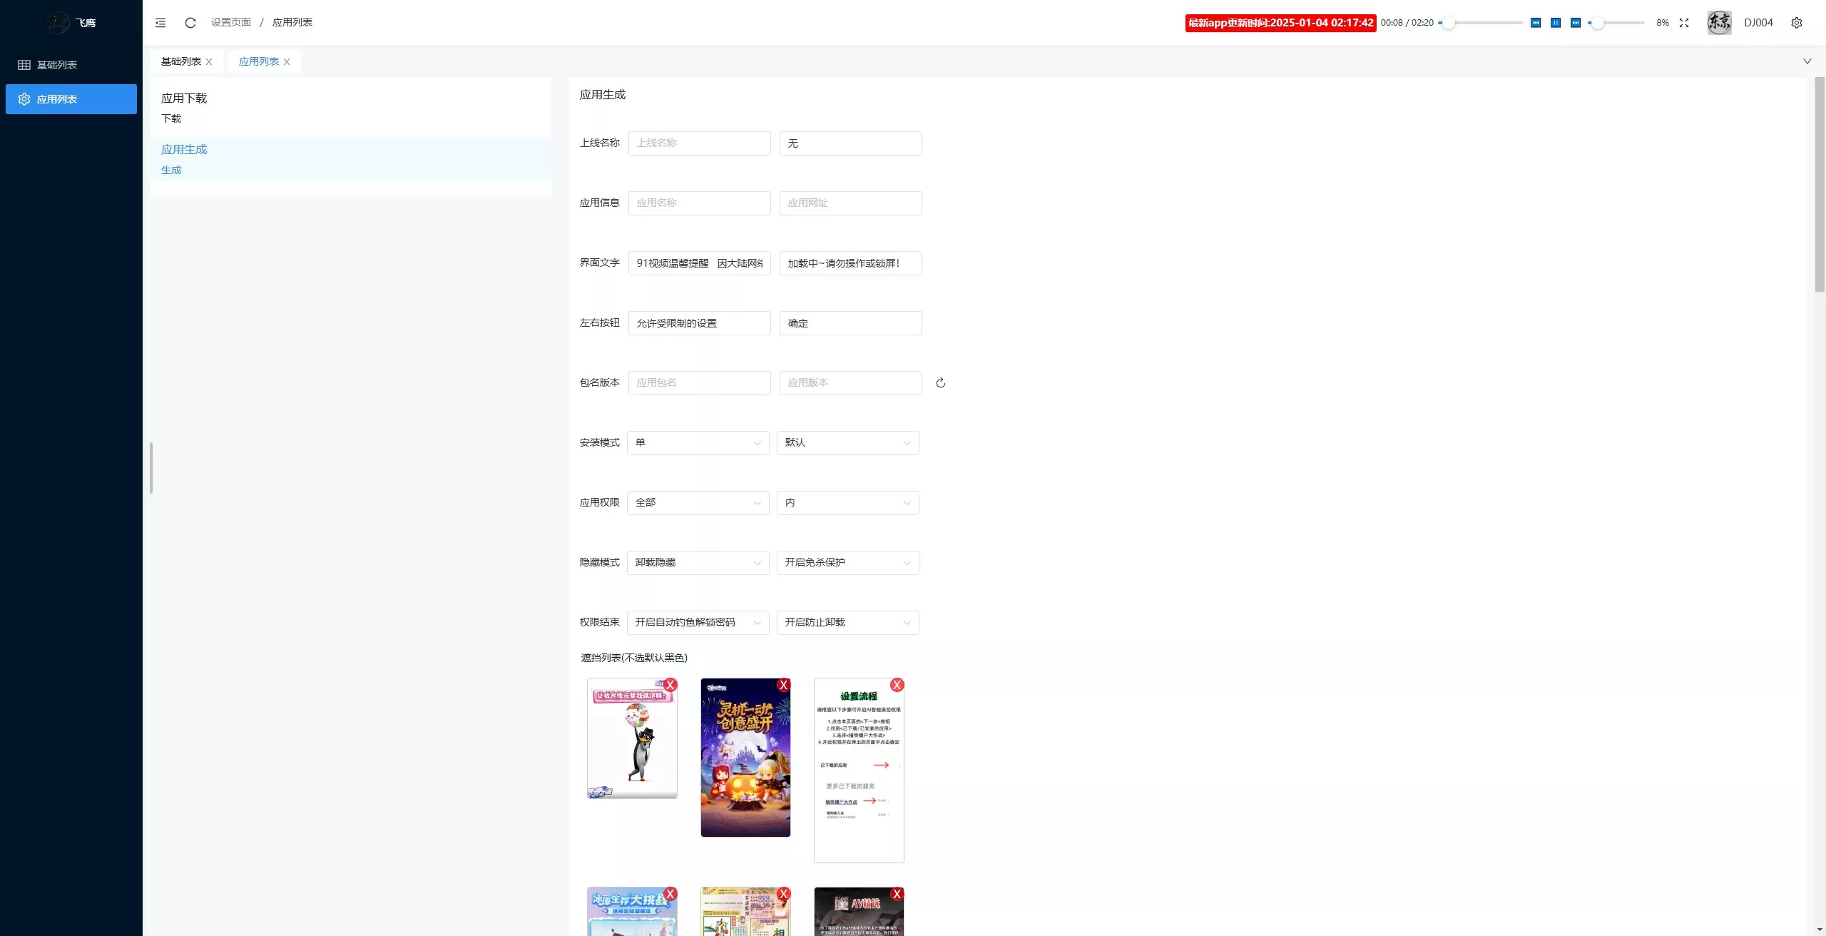
Task: Delete the 设置流程 overlay thumbnail
Action: tap(897, 685)
